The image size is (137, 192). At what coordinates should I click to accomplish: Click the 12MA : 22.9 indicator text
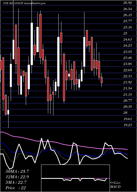click(x=17, y=177)
